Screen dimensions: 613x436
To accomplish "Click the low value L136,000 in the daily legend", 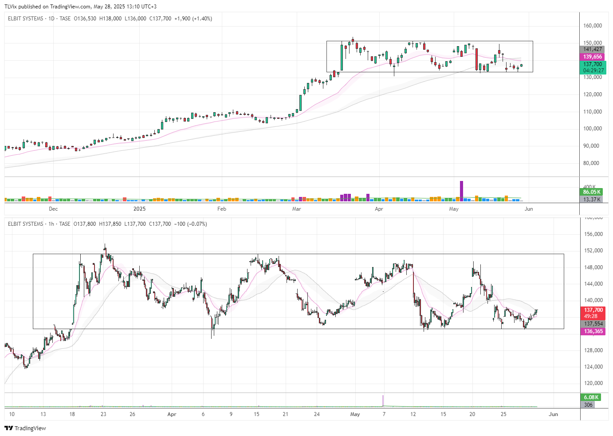I will tap(135, 19).
